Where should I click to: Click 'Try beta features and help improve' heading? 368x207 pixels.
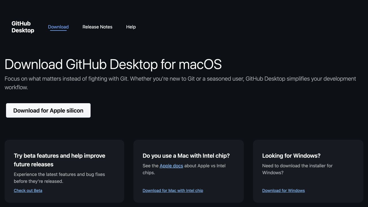pyautogui.click(x=60, y=160)
